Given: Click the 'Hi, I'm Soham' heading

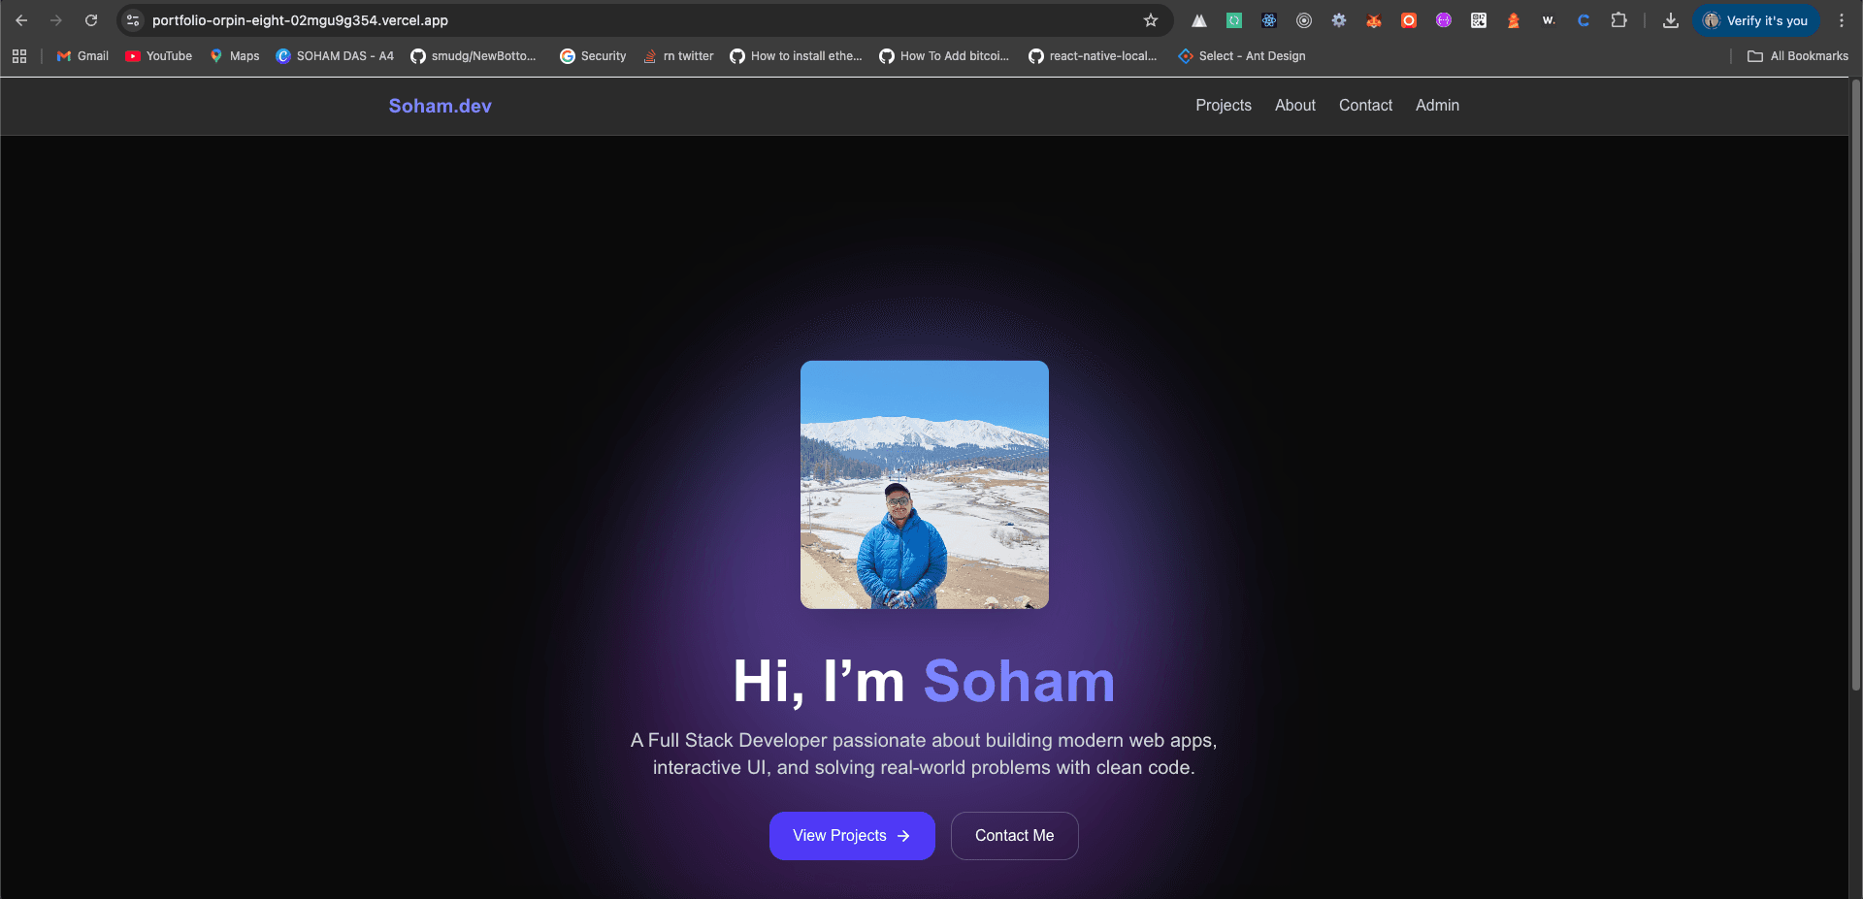Looking at the screenshot, I should point(924,682).
